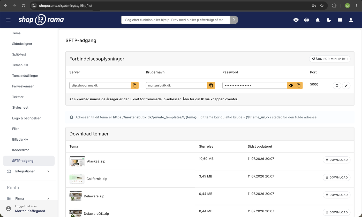Viewport: 362px width, 217px height.
Task: Bookmark page with star icon
Action: (x=322, y=5)
